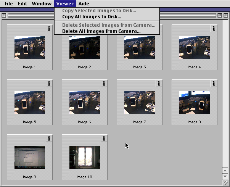Click the scrollbar up arrow
The image size is (230, 187).
pyautogui.click(x=225, y=171)
